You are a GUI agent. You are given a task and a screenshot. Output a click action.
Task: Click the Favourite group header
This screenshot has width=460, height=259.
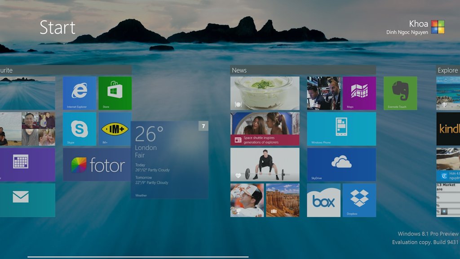click(x=66, y=70)
